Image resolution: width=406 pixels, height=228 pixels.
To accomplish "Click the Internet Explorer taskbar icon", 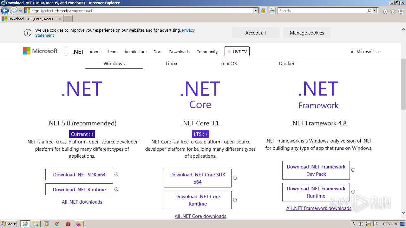I will click(25, 224).
